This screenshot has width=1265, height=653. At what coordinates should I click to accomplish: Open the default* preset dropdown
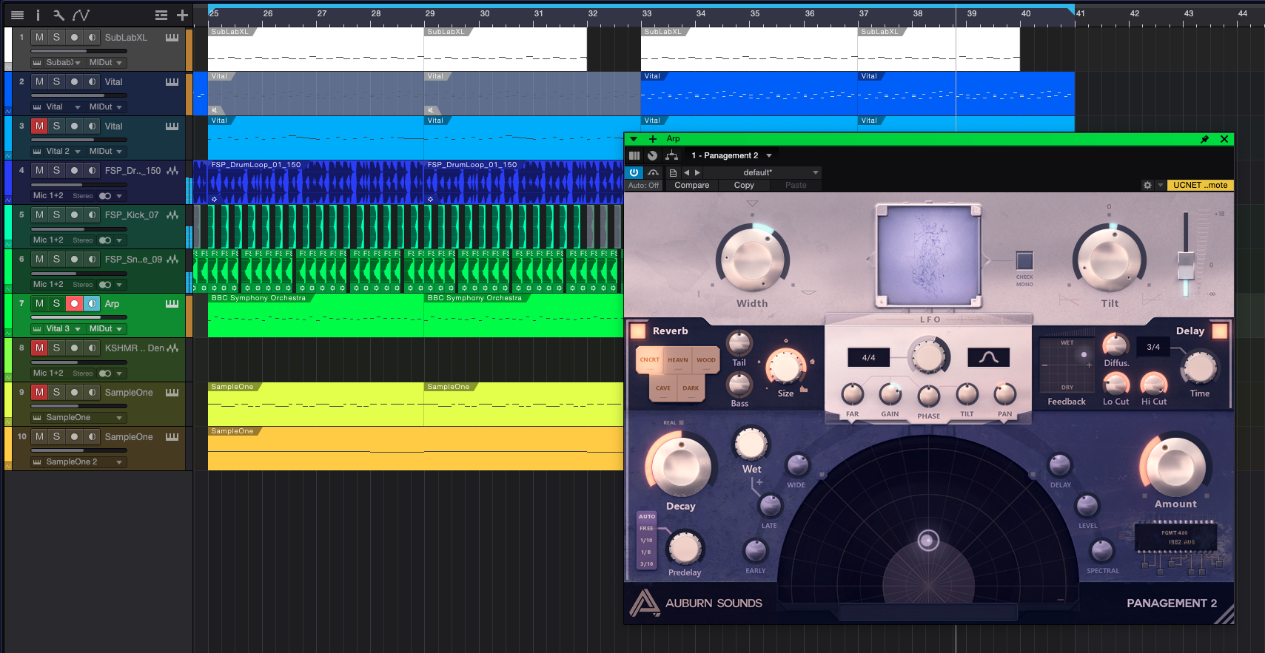[762, 172]
